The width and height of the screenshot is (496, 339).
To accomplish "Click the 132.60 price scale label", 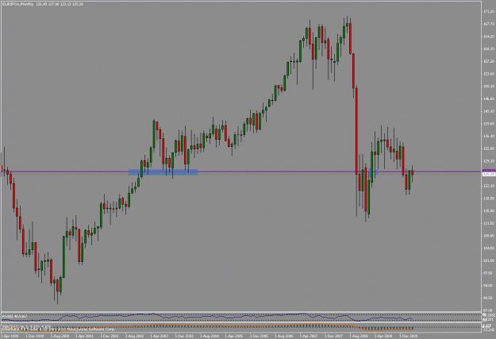I will click(x=489, y=148).
